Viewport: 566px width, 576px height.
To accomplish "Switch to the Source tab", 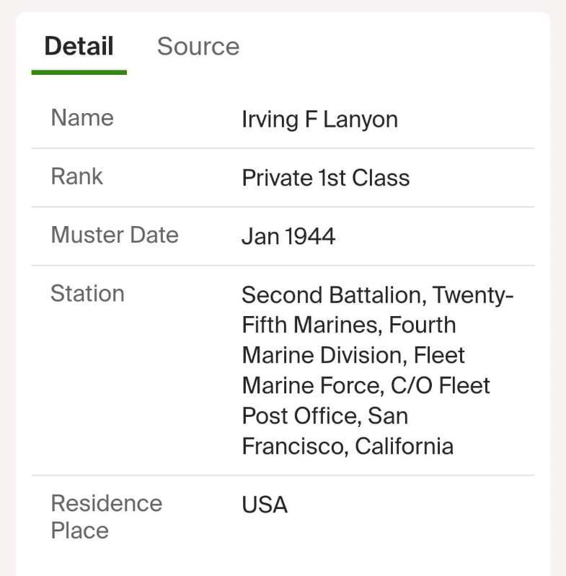I will click(x=198, y=46).
